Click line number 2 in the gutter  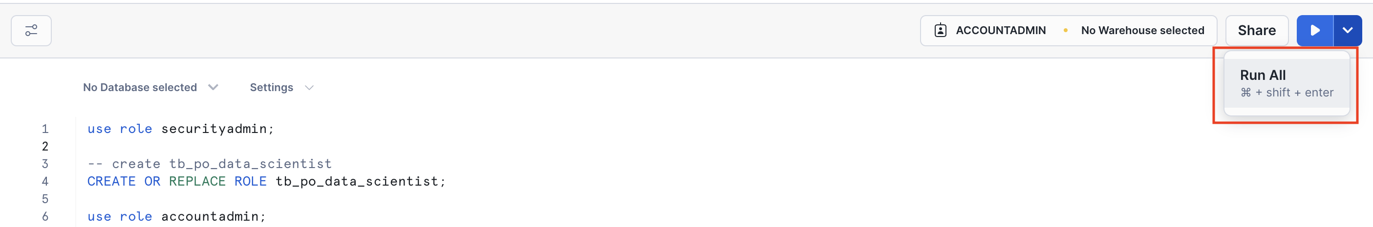(45, 147)
